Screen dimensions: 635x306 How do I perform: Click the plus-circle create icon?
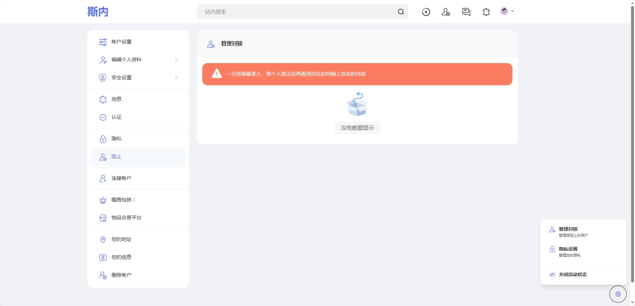pos(426,12)
